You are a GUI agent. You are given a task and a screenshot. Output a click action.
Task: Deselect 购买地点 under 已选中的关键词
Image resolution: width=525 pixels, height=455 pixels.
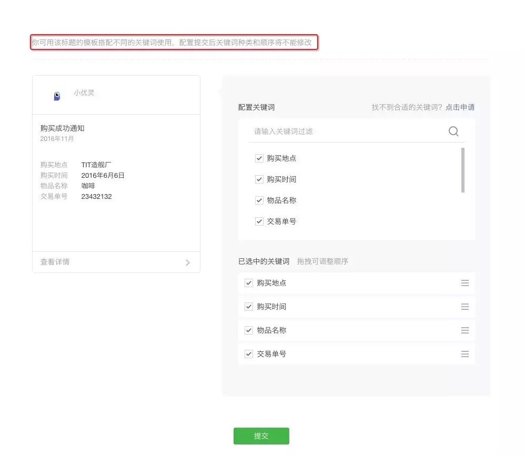coord(249,283)
